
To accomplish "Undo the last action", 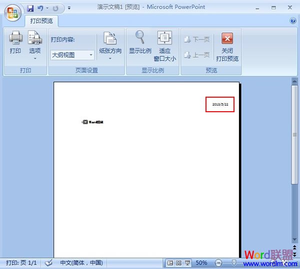I will pos(40,9).
